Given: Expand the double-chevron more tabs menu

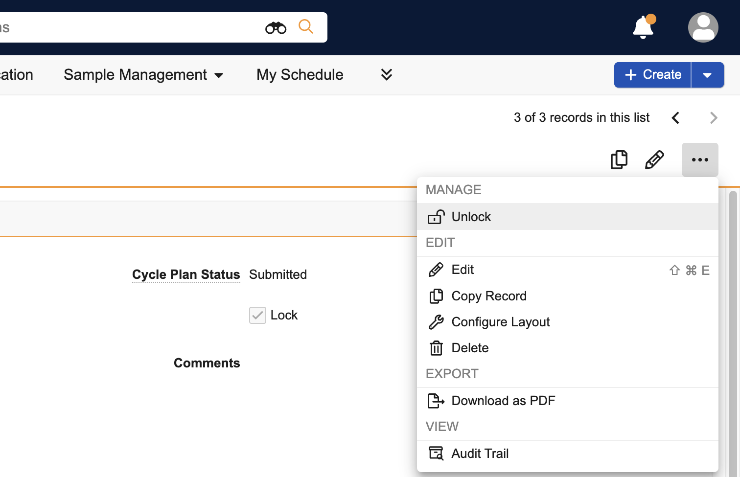Looking at the screenshot, I should pyautogui.click(x=386, y=75).
